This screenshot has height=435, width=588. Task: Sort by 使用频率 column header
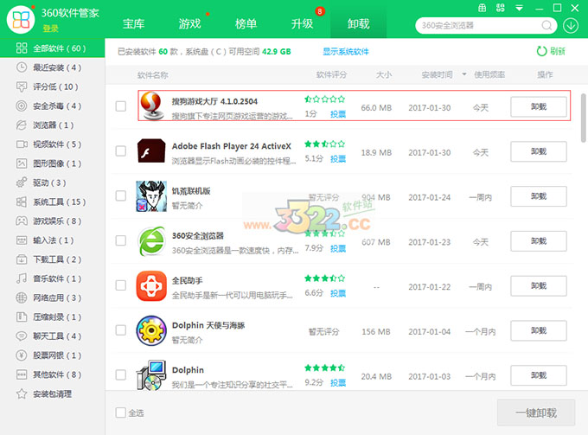(489, 74)
